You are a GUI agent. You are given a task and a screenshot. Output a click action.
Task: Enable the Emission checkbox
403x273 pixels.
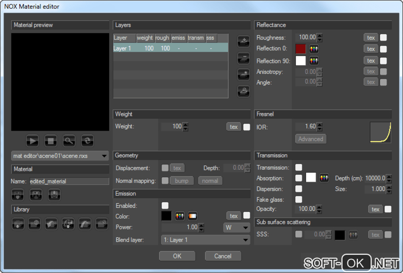(165, 206)
